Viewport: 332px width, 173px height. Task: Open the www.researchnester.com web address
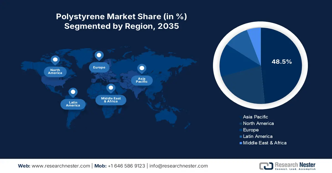61,166
